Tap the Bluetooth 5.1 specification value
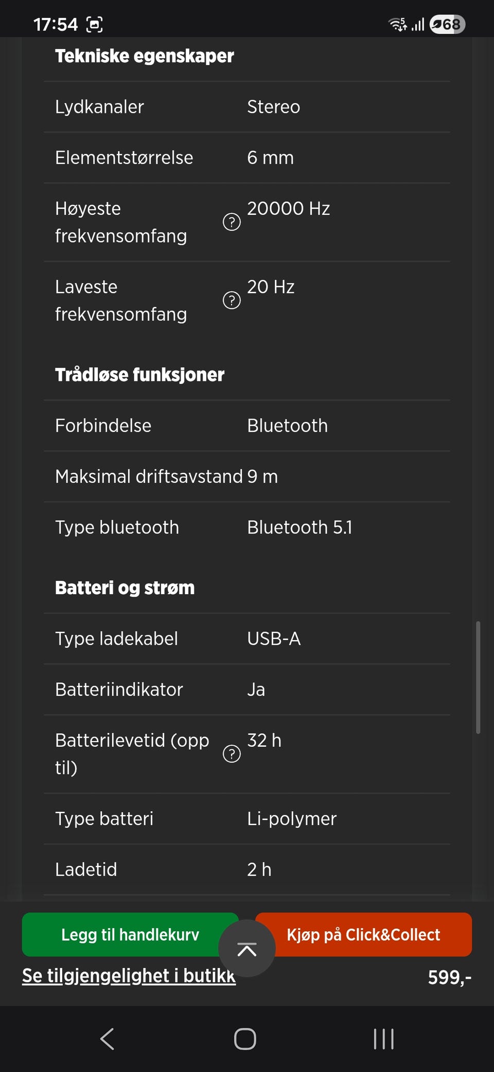The image size is (494, 1072). tap(299, 527)
